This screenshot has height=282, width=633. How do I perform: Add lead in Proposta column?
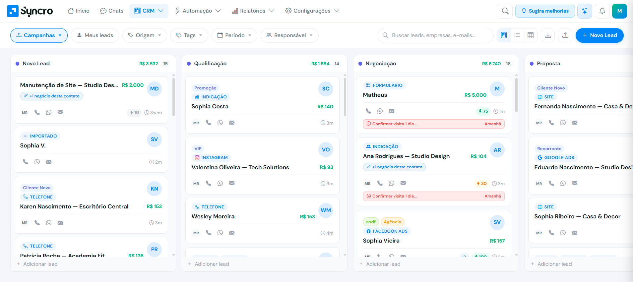(x=551, y=264)
